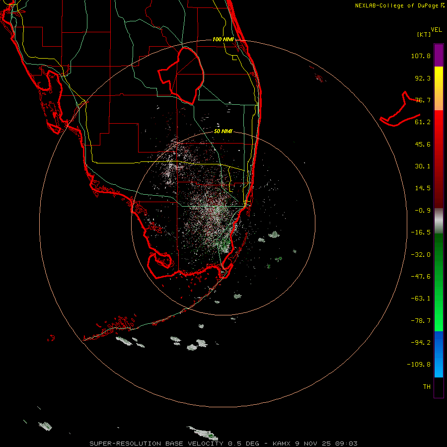Click the 76.7 scale value
Screen dimensions: 447x447
[x=423, y=100]
